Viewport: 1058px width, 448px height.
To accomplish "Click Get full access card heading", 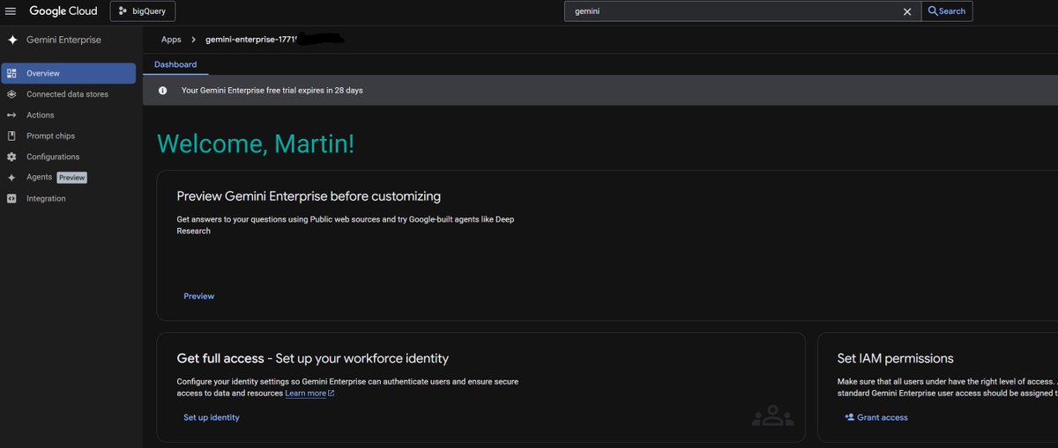I will 313,358.
